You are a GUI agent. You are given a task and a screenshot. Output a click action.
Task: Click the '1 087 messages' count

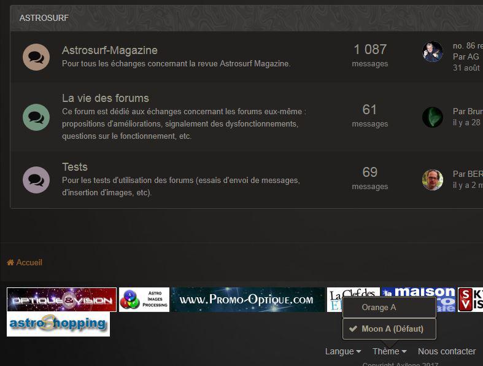pos(370,55)
